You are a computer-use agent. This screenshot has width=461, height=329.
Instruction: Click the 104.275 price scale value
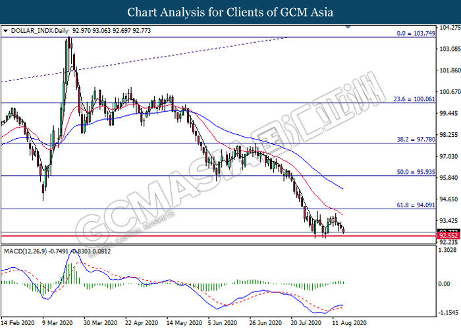449,28
